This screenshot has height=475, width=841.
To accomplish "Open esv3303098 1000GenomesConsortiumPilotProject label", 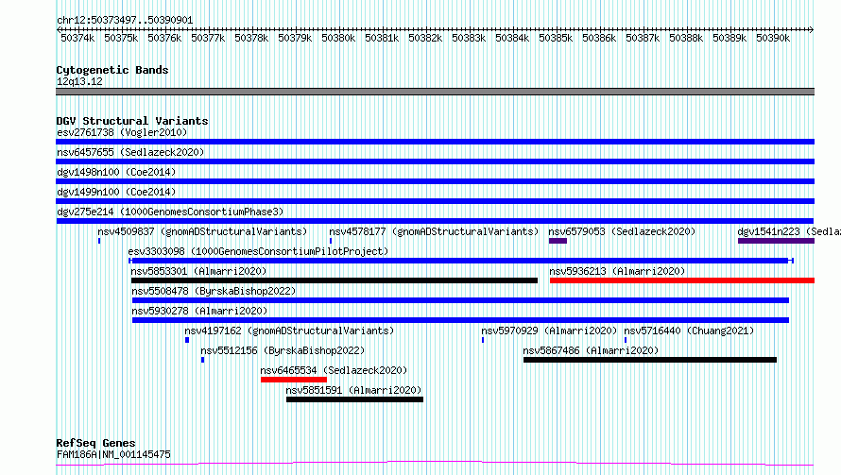I will click(258, 251).
